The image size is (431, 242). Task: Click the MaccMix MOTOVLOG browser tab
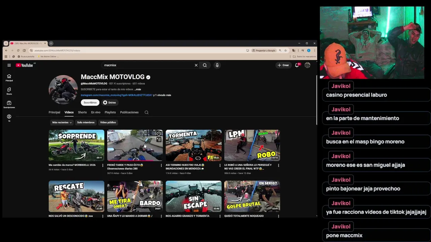point(28,43)
